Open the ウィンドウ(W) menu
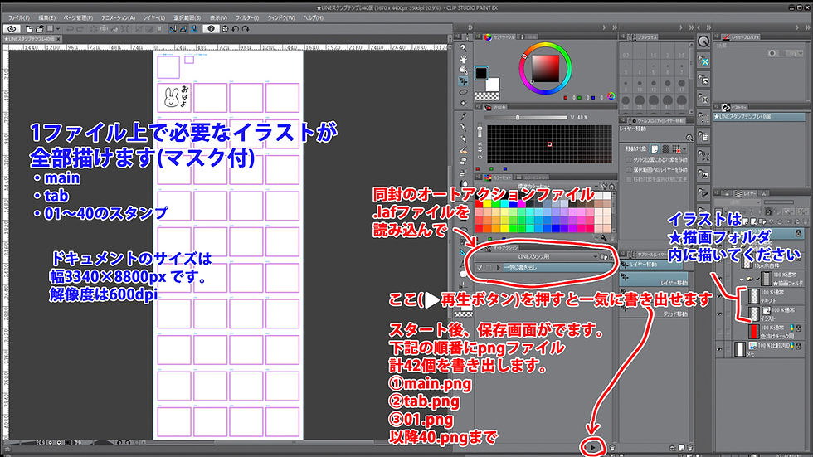The image size is (813, 457). click(x=280, y=17)
